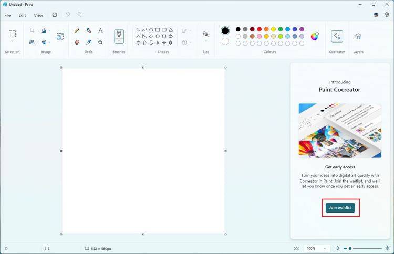Image resolution: width=394 pixels, height=254 pixels.
Task: Open the View menu
Action: (38, 15)
